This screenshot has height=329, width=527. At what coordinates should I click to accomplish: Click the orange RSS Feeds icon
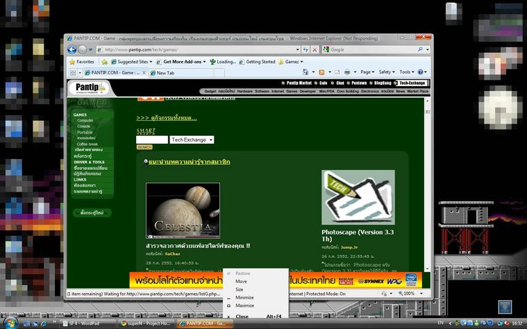[321, 72]
